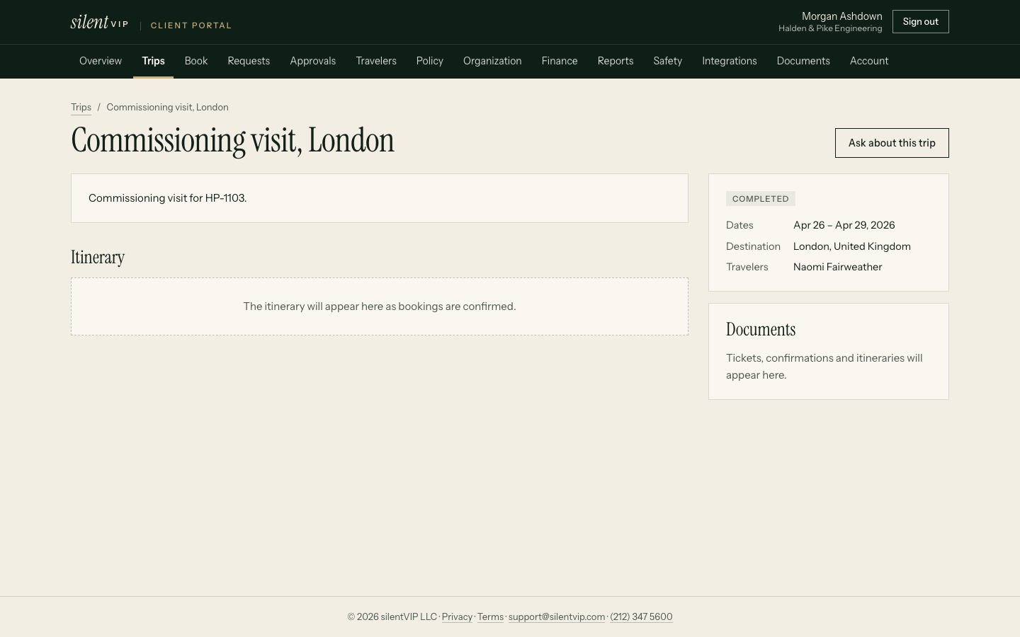The image size is (1020, 637).
Task: Click the Commissioning visit for HP-1103 note
Action: click(x=167, y=198)
